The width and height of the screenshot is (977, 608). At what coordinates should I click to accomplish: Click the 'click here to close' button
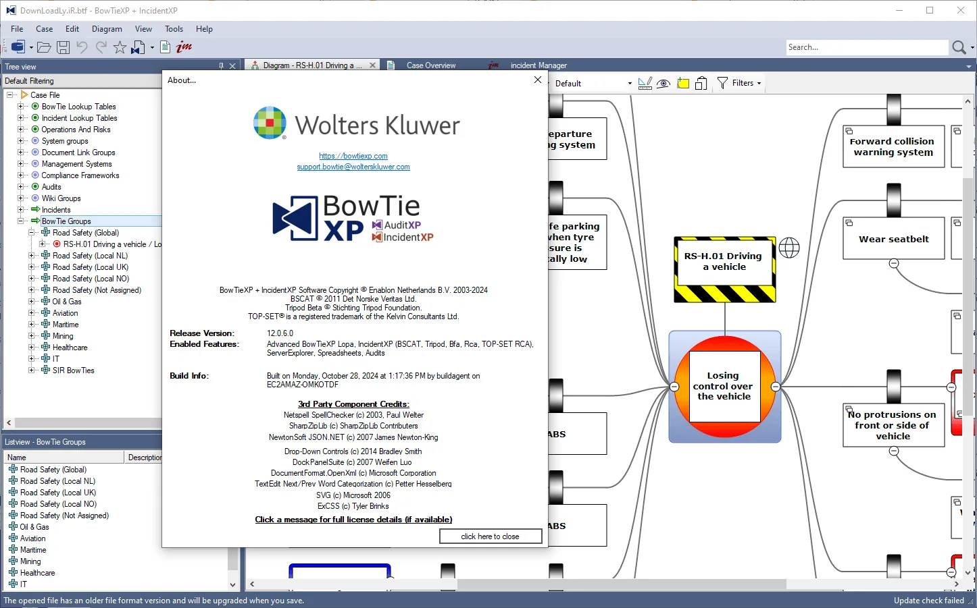coord(491,536)
